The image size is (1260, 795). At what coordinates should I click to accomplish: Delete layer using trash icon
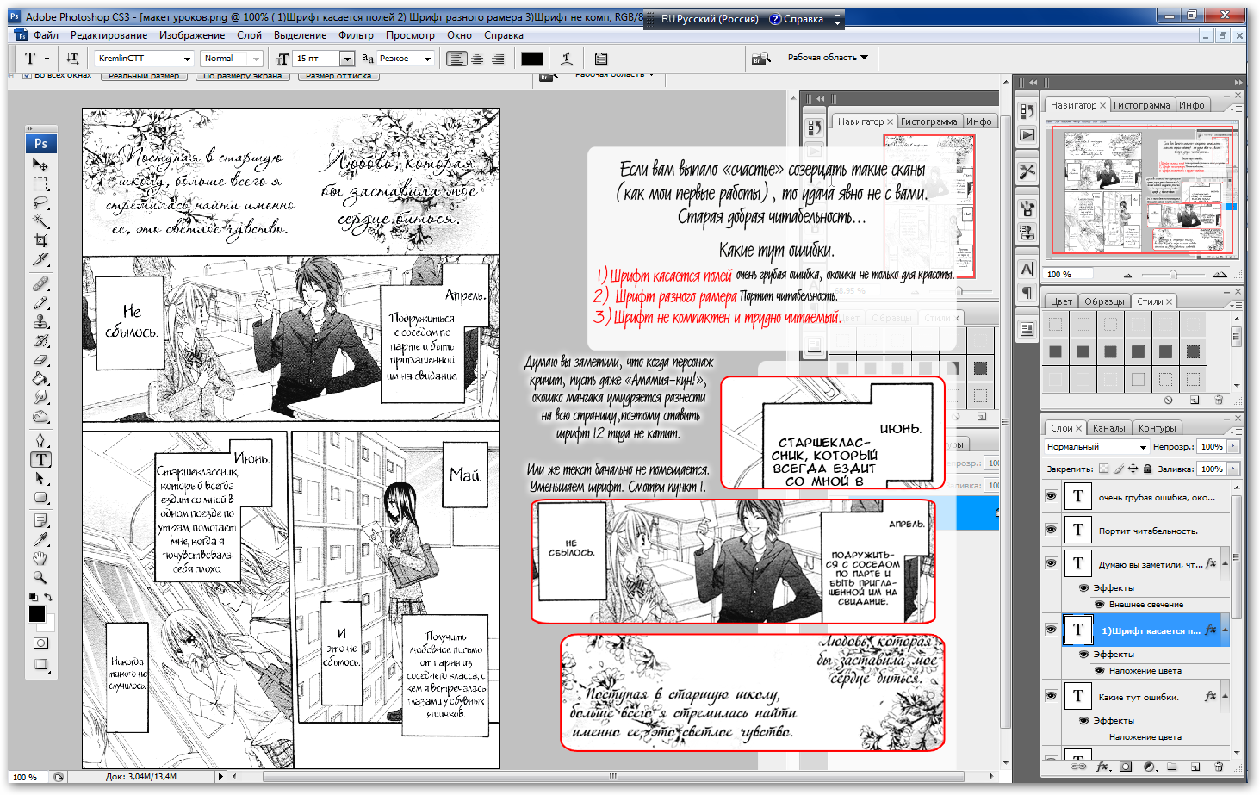coord(1218,766)
